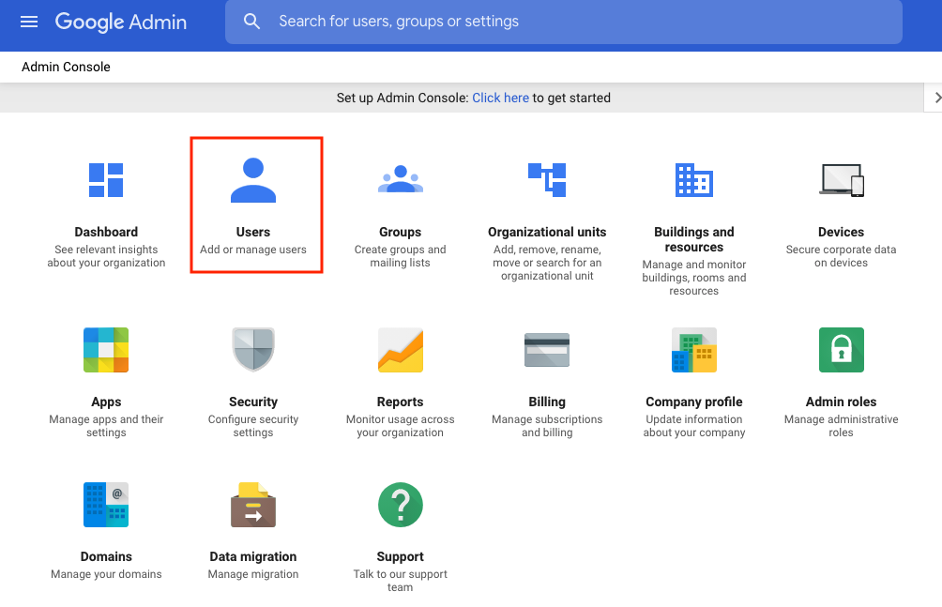The image size is (942, 607).
Task: Open the Users person icon
Action: pyautogui.click(x=253, y=180)
